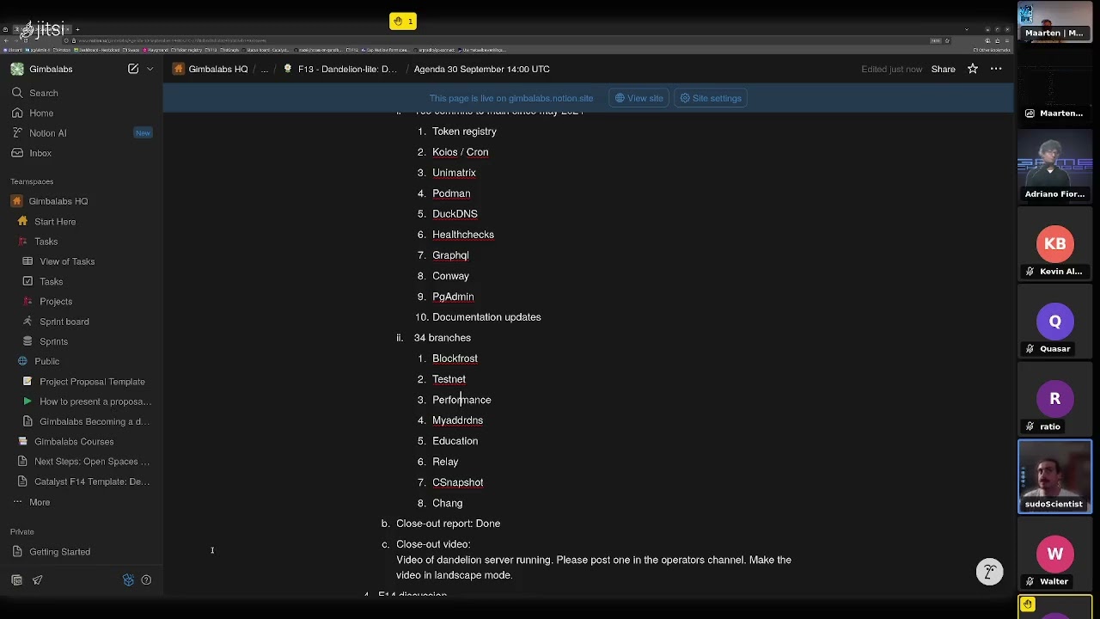Click PgAdmin list item
The image size is (1100, 619).
(x=453, y=297)
